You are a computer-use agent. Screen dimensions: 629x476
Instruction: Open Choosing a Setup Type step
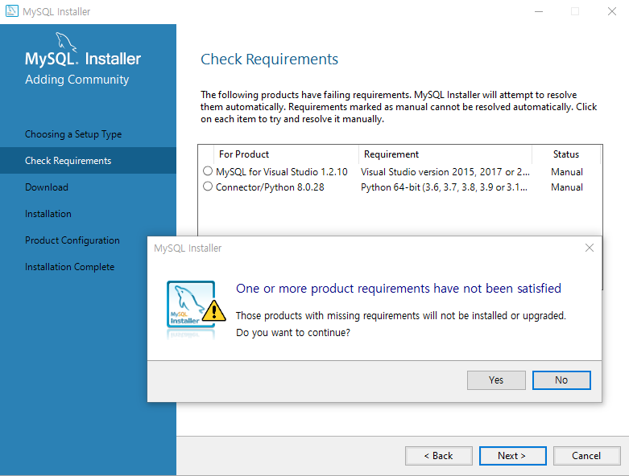coord(73,134)
